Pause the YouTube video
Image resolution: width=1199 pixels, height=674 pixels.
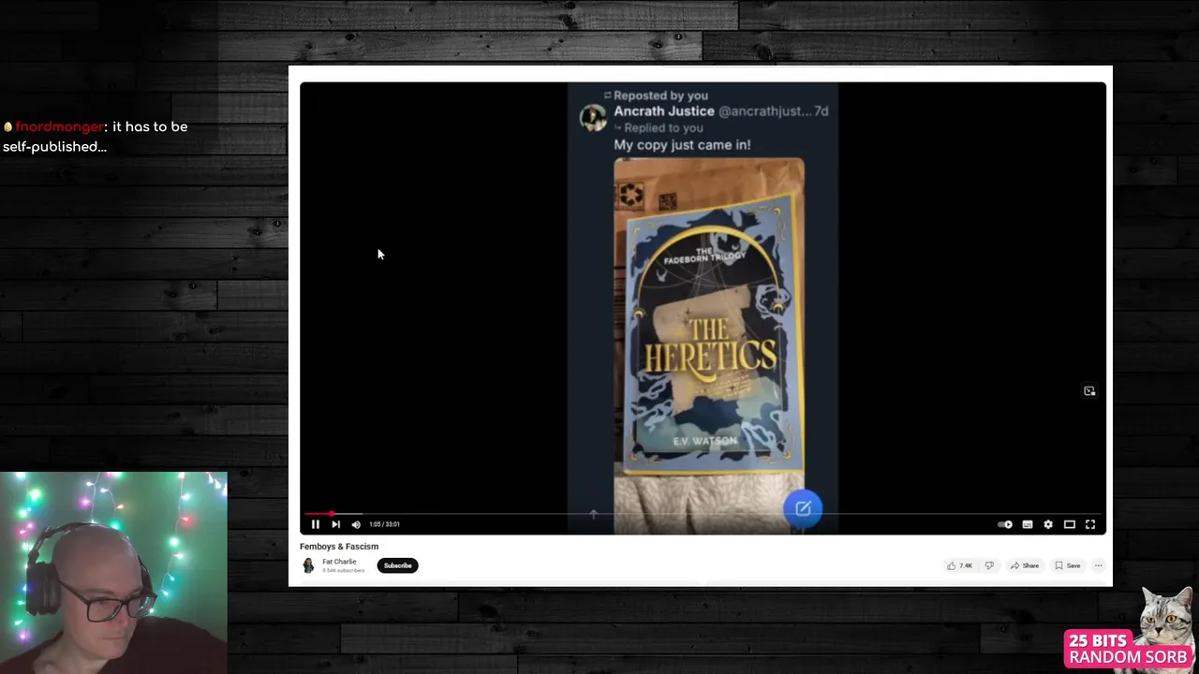pos(315,524)
